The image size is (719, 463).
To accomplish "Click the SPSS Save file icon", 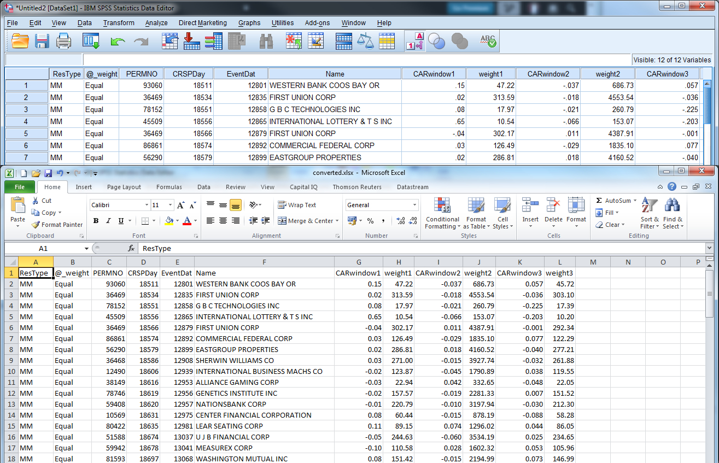I will [x=42, y=42].
